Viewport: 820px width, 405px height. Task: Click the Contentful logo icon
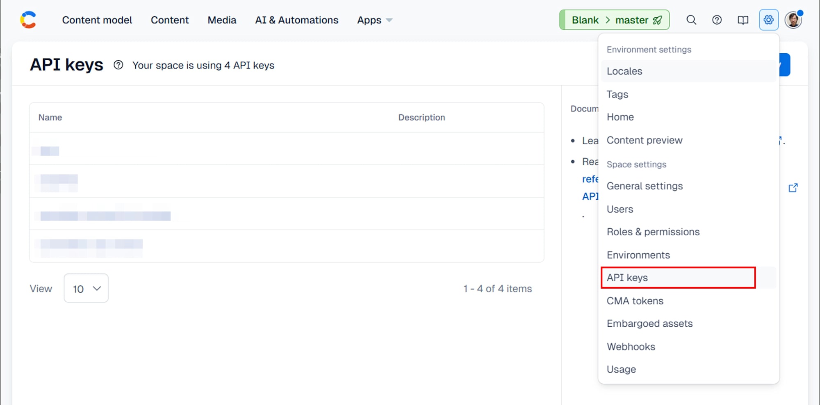pos(28,20)
